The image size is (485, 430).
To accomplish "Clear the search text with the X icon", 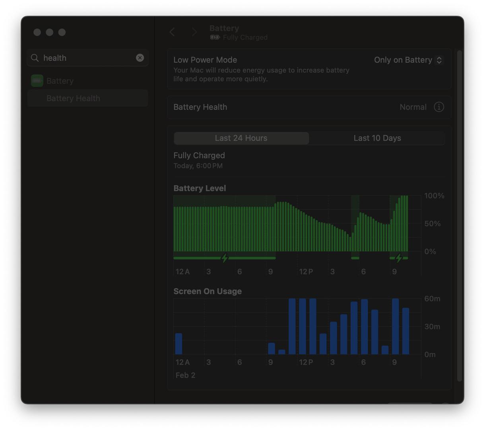I will (140, 58).
